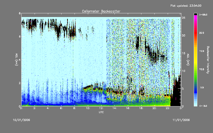Screen dimensions: 213x133
Task: Click the 22: hour tick on time axis
Action: click(168, 108)
